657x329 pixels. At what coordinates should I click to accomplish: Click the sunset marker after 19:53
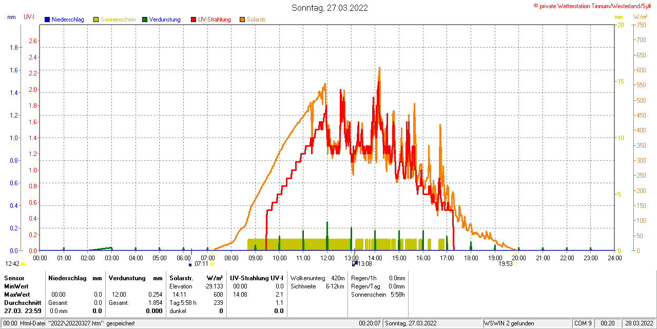coord(515,264)
